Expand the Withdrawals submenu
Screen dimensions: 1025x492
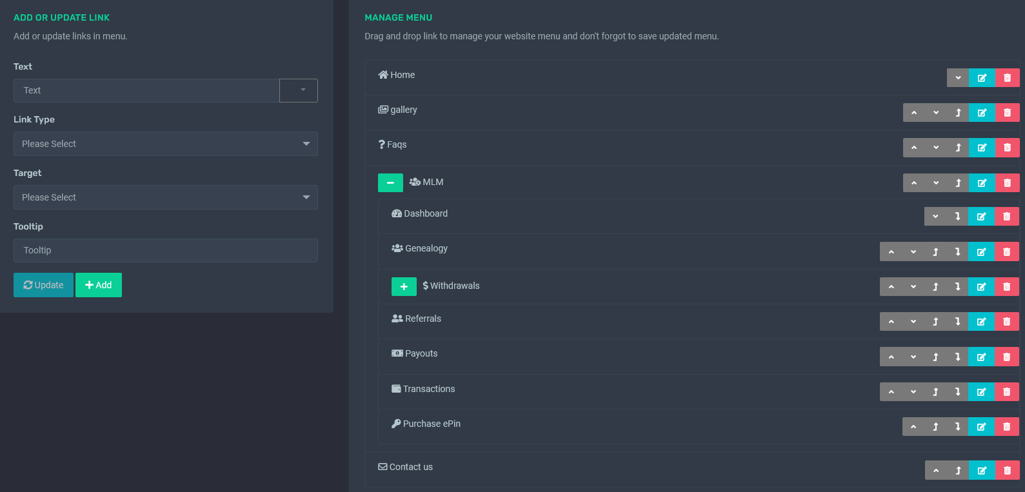point(404,287)
